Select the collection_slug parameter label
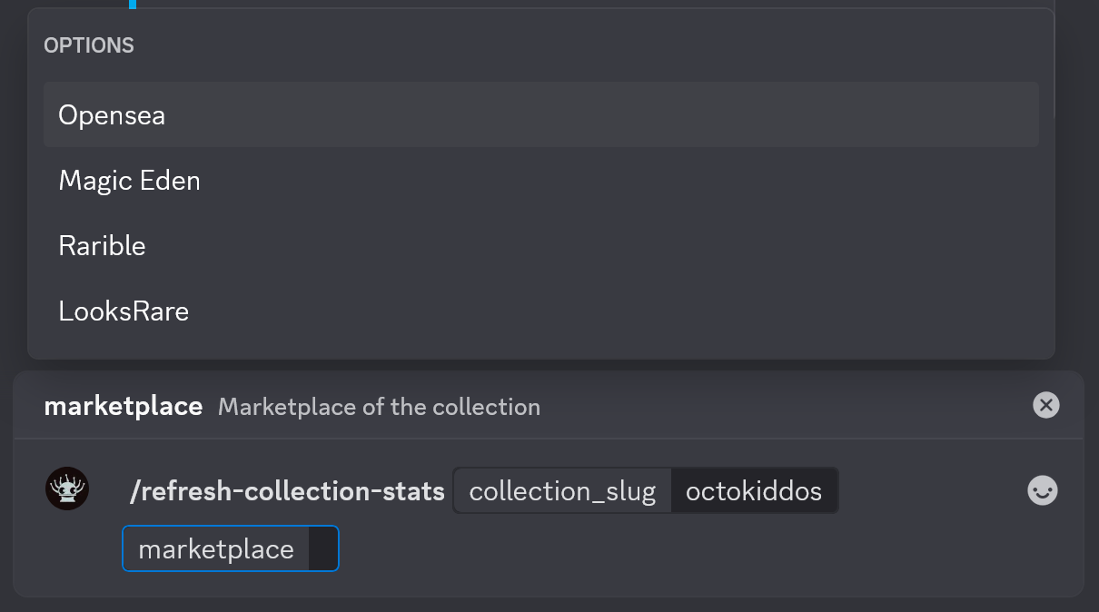The height and width of the screenshot is (612, 1099). coord(562,491)
